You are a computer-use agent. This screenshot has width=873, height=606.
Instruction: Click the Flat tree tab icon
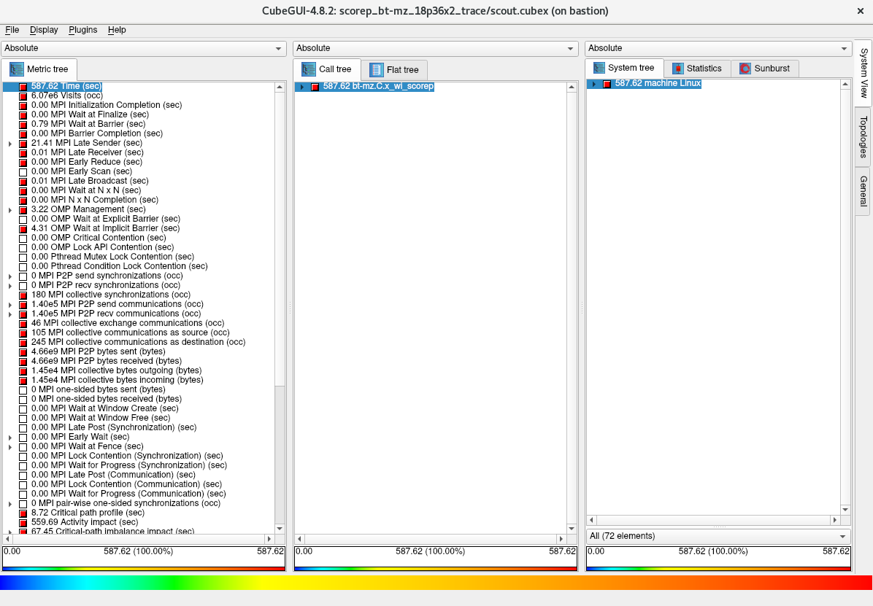376,70
